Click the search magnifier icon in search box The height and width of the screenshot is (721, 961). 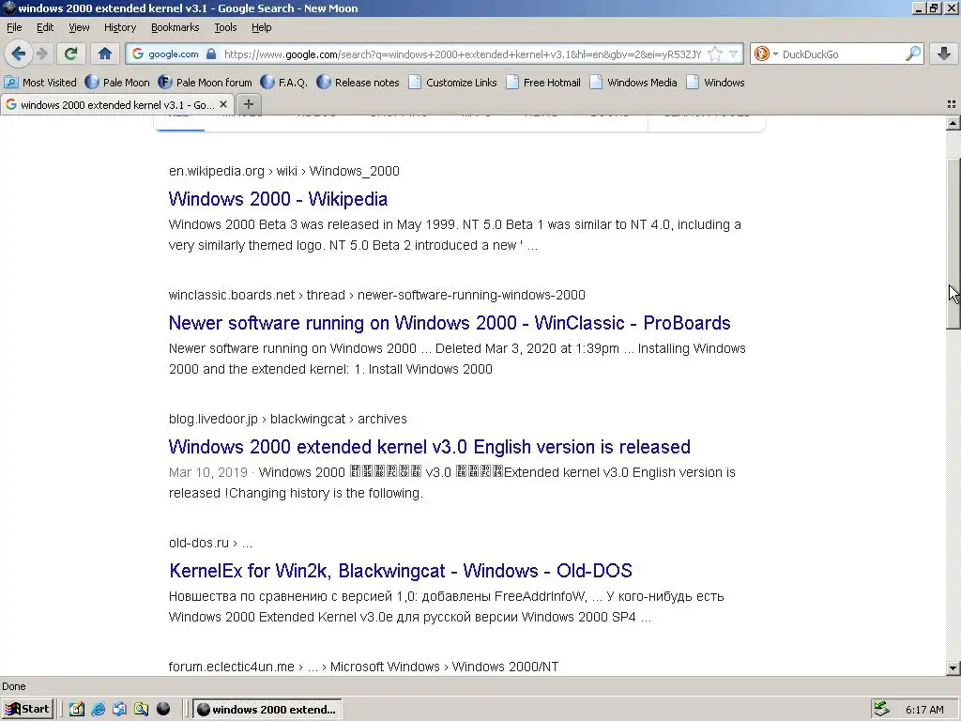(913, 54)
